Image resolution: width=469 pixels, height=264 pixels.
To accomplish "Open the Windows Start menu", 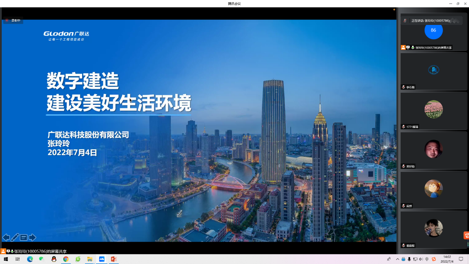I will (6, 259).
